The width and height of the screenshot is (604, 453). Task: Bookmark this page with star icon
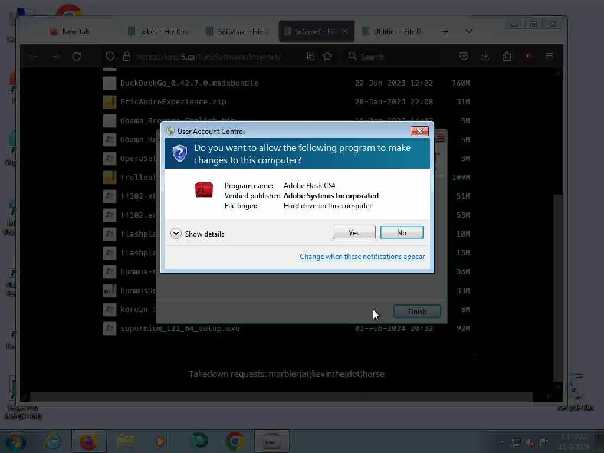point(327,56)
